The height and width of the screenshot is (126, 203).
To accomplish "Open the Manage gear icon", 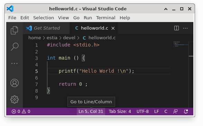I will [15, 99].
